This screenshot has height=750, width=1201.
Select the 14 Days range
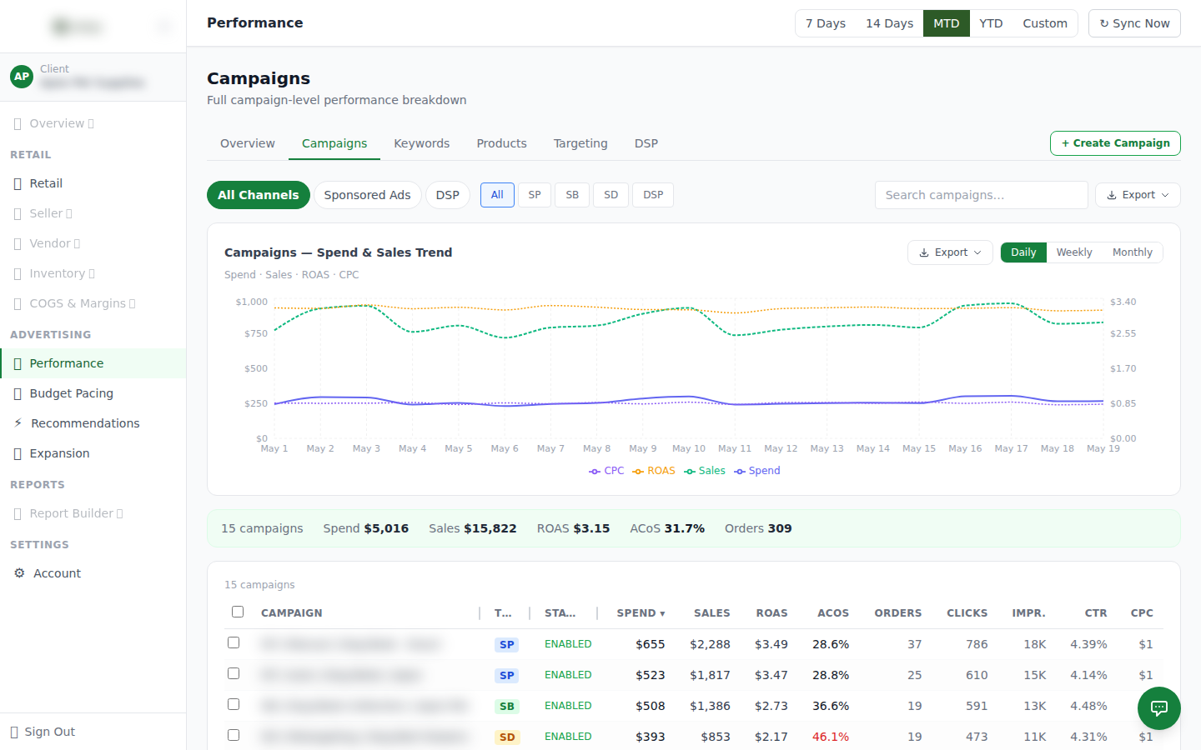pyautogui.click(x=889, y=23)
